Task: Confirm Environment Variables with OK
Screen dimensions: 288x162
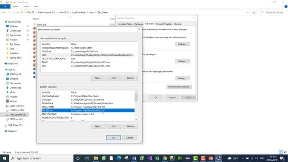Action: 113,138
